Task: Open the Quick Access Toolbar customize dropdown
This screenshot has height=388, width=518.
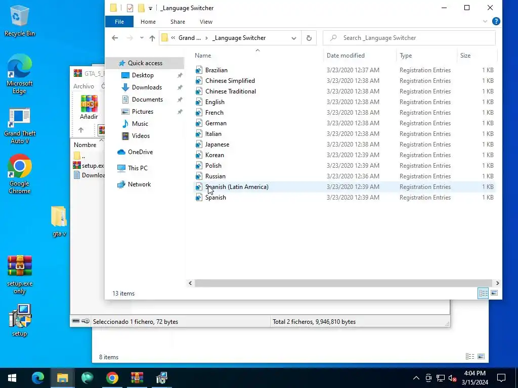Action: (150, 8)
